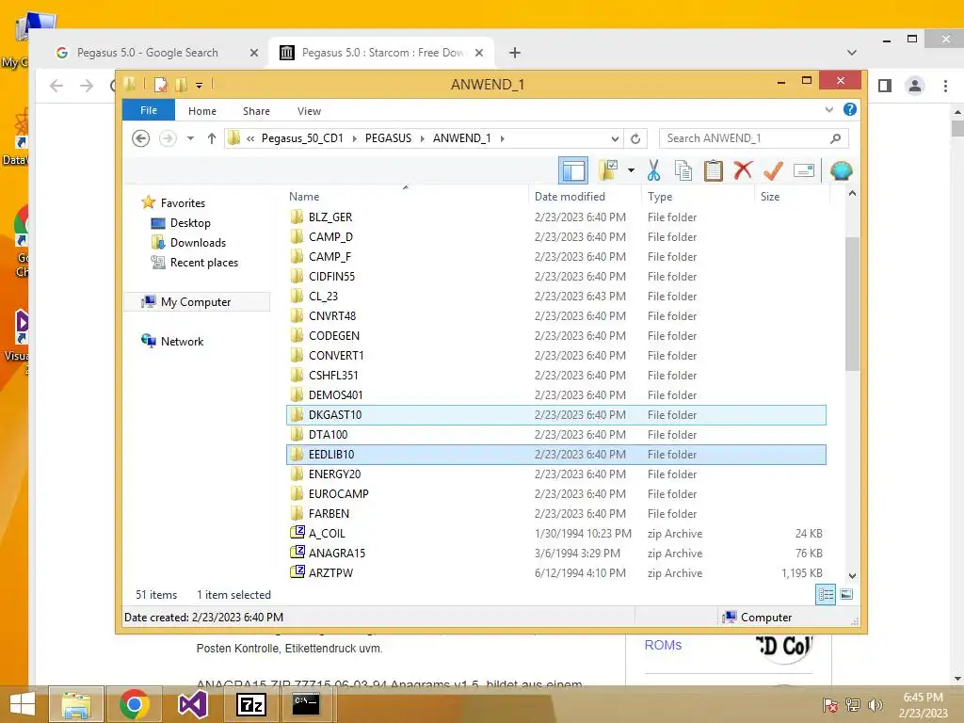Expand the arrow after ANWEND_1 breadcrumb
964x723 pixels.
tap(503, 138)
